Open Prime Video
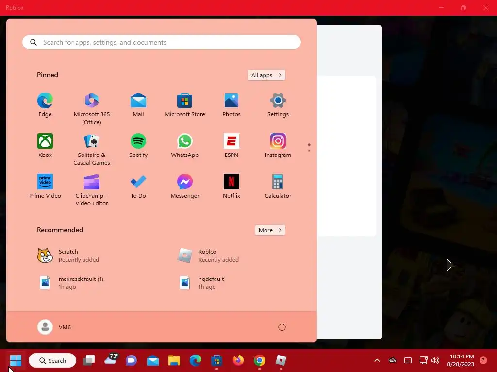Viewport: 497px width, 372px height. 45,186
